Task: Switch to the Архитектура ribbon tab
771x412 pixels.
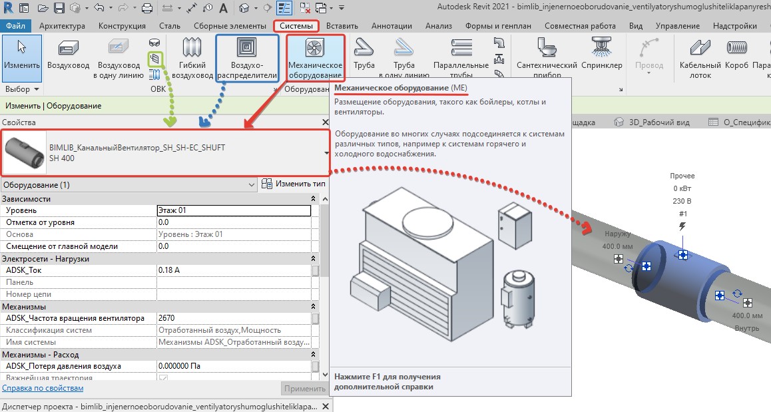Action: 62,25
